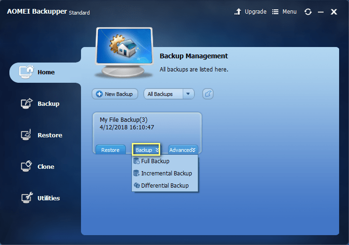
Task: Click Restore on My File Backup(3) card
Action: [x=110, y=150]
